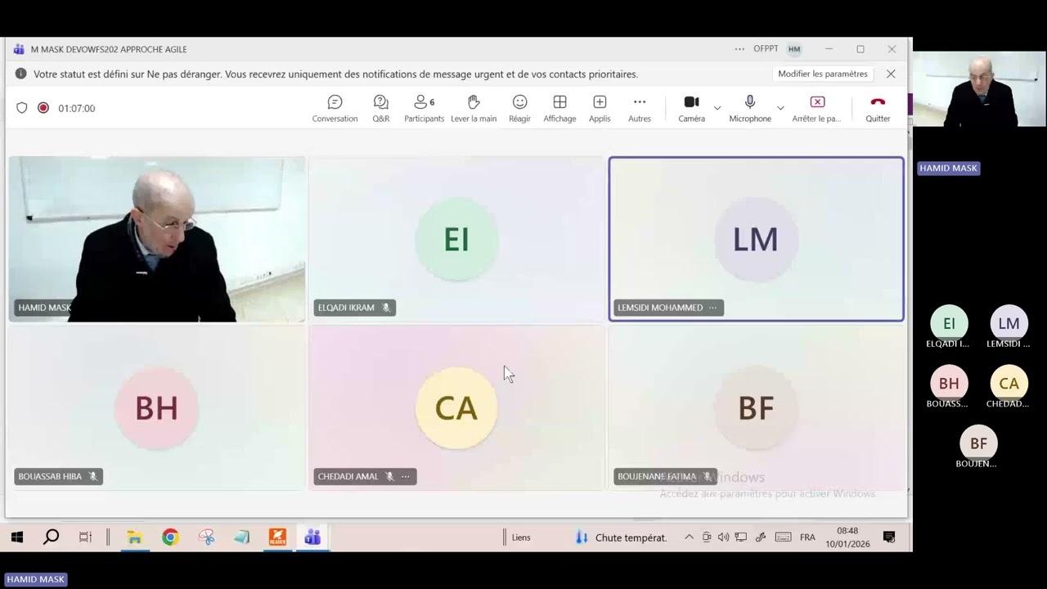Click BH avatar in right side strip
1047x589 pixels.
coord(949,384)
